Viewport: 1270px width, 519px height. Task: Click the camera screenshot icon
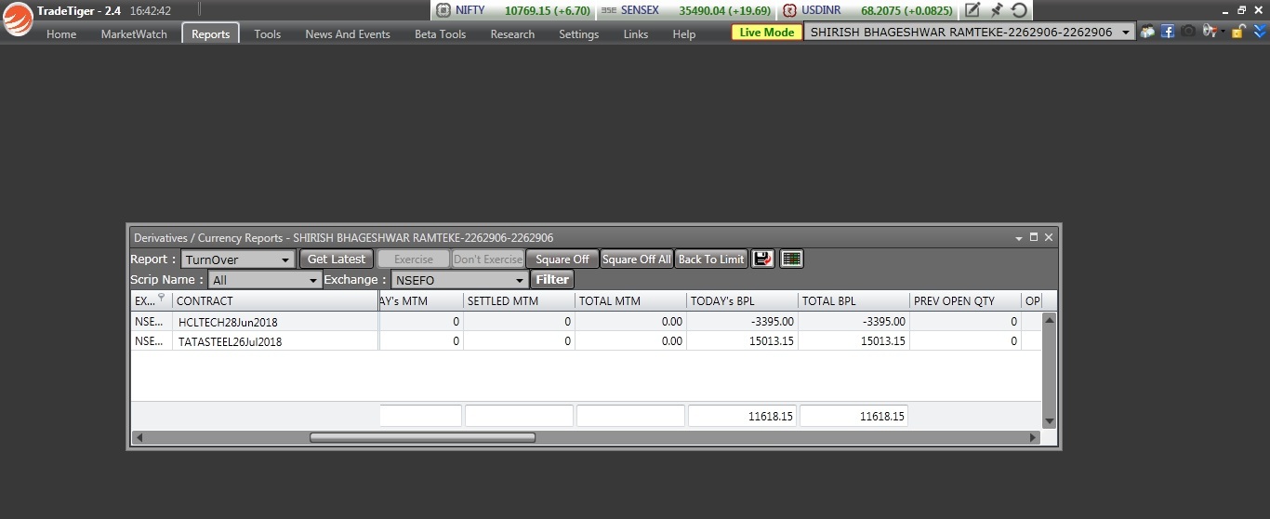(1188, 32)
